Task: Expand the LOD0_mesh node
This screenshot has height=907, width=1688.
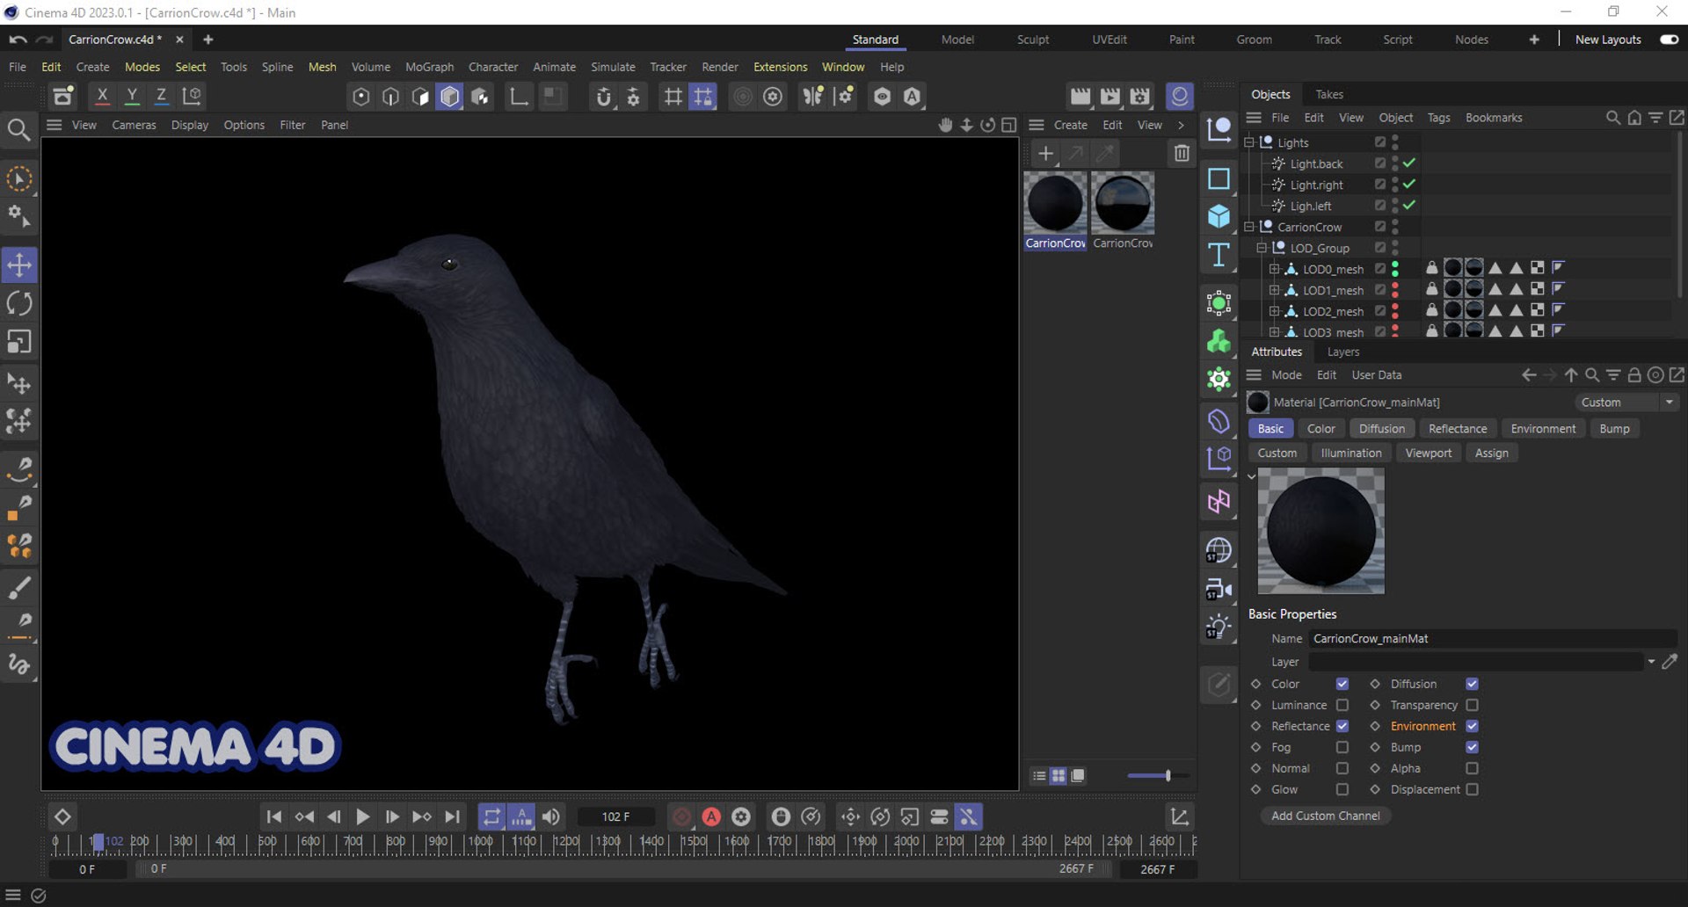Action: 1274,269
